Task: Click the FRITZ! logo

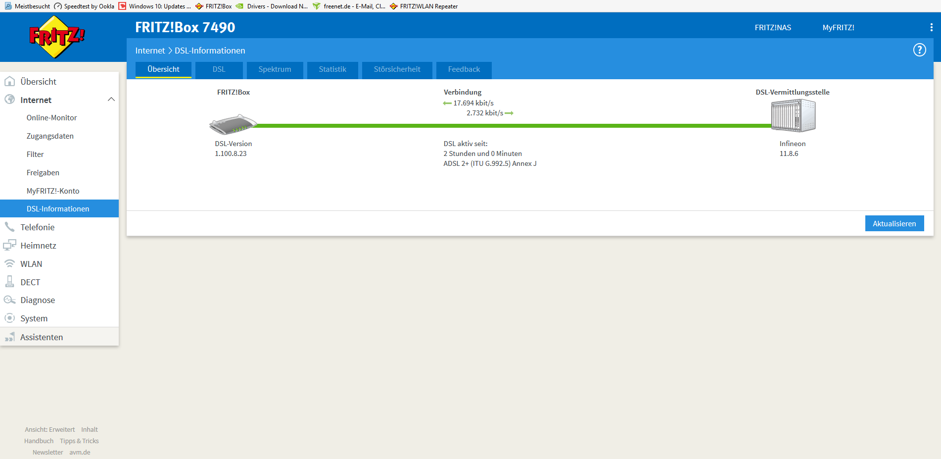Action: click(56, 37)
